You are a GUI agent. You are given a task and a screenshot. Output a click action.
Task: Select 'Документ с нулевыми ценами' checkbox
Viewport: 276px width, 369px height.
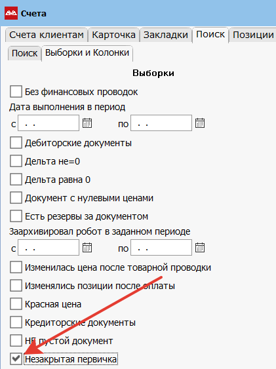(16, 198)
